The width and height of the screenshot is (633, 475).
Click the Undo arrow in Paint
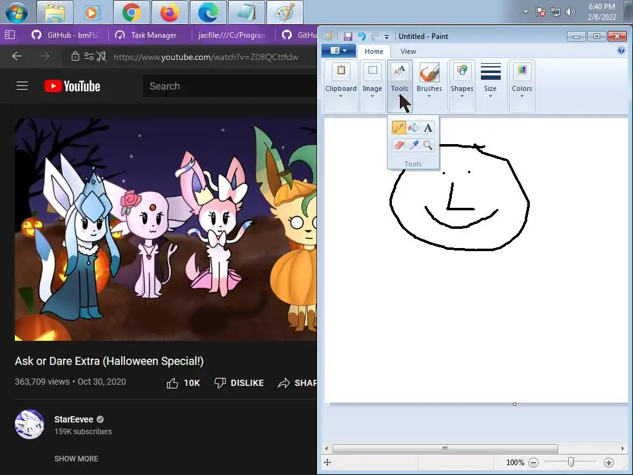click(x=361, y=36)
